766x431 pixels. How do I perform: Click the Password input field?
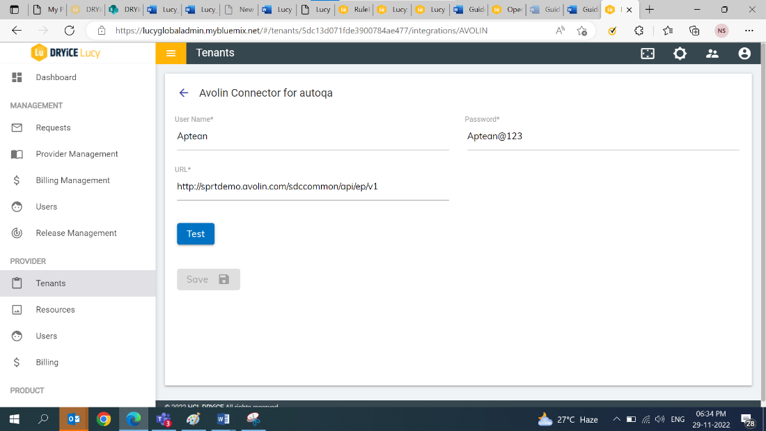point(603,136)
